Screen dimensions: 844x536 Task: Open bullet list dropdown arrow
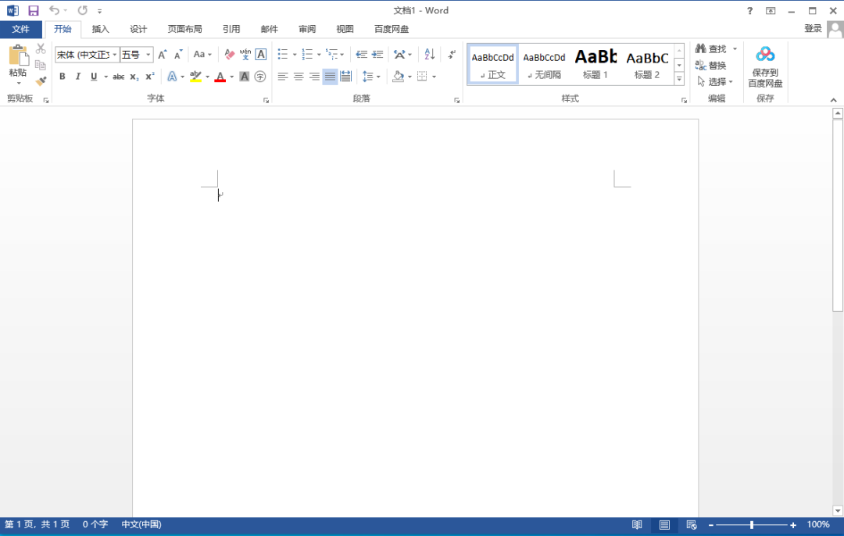[x=295, y=55]
